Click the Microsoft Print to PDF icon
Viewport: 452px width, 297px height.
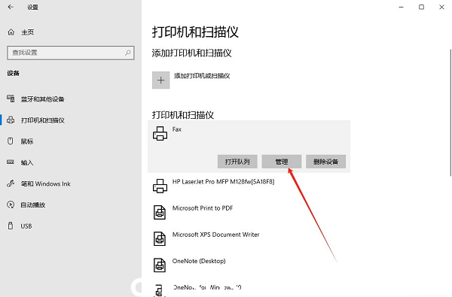click(160, 212)
